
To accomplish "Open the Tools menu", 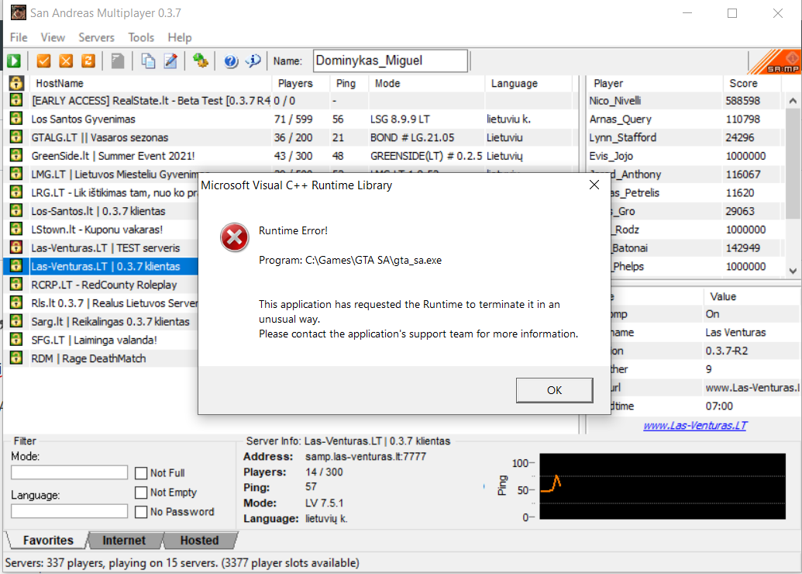I will click(x=141, y=37).
